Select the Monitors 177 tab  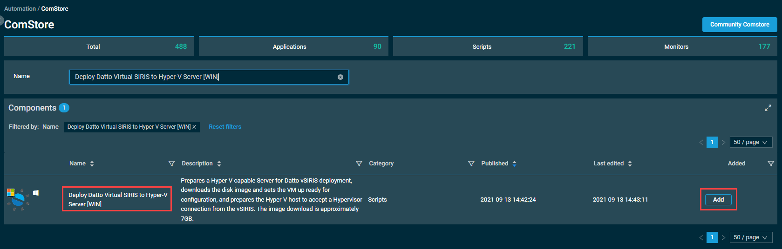click(x=682, y=46)
